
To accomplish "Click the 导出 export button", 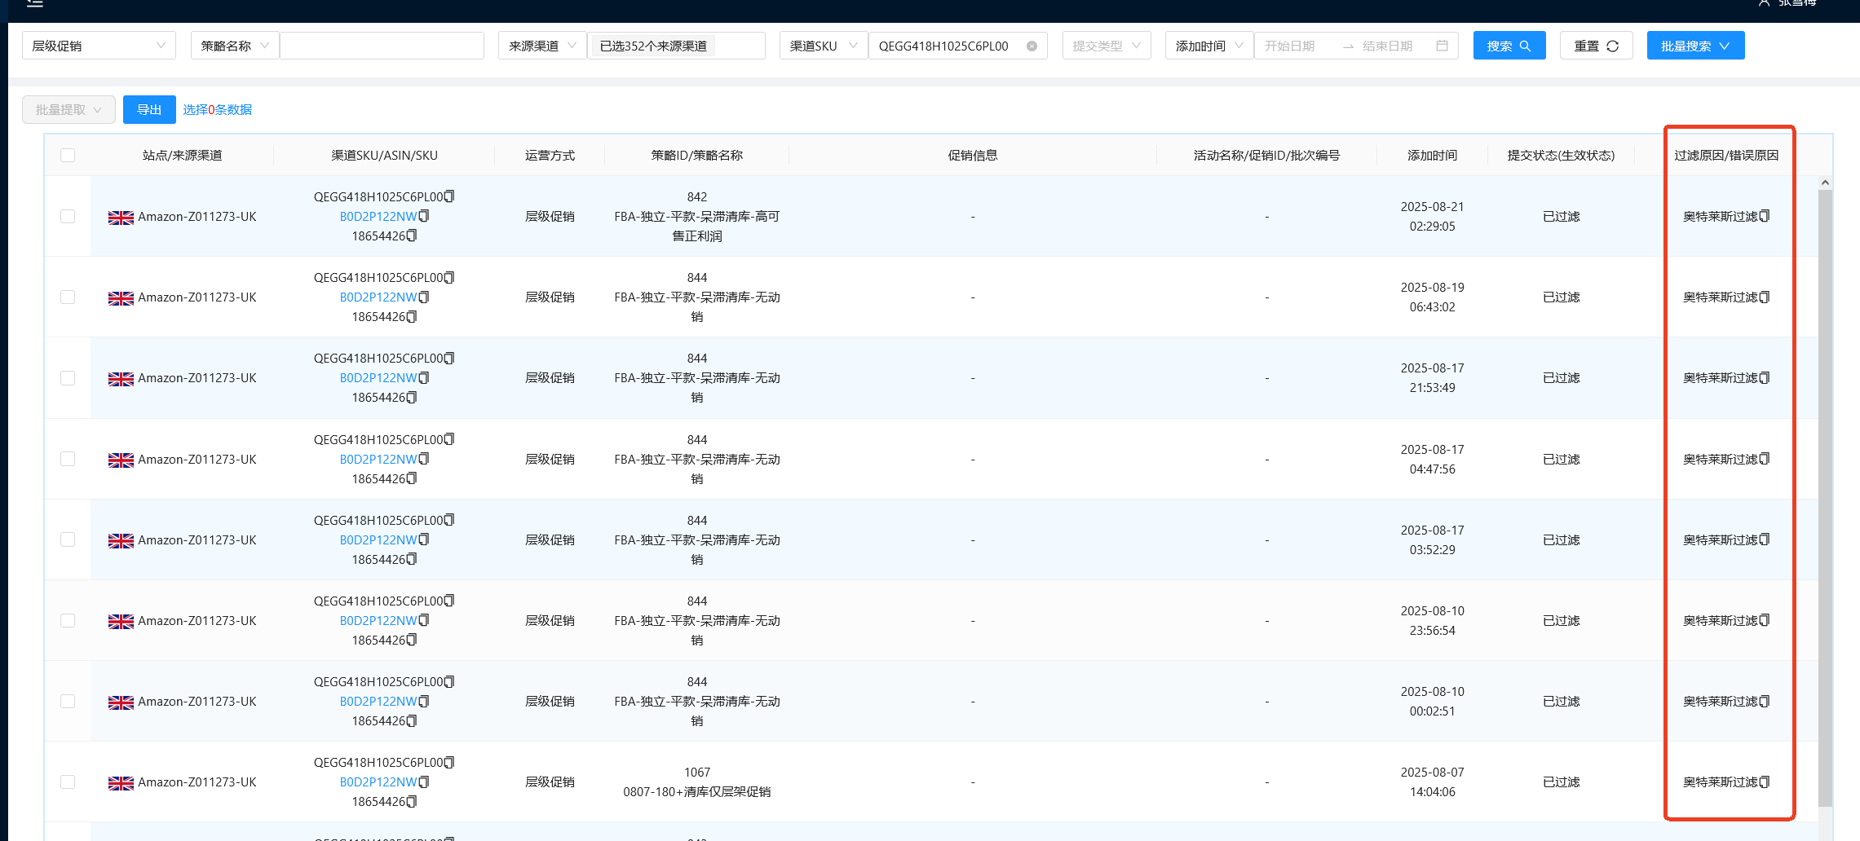I will 149,109.
